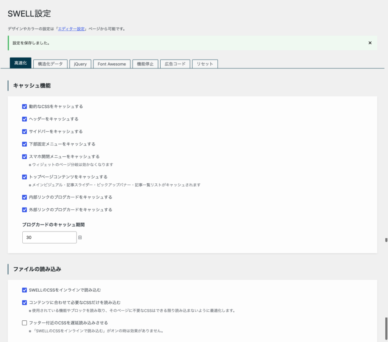This screenshot has width=388, height=342.
Task: Click the note about メインビジュアル・記事スライダー caching
Action: pos(114,185)
